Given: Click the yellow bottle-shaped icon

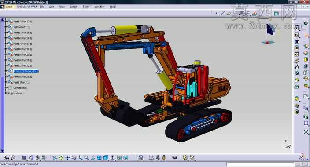Looking at the screenshot, I should point(164,157).
